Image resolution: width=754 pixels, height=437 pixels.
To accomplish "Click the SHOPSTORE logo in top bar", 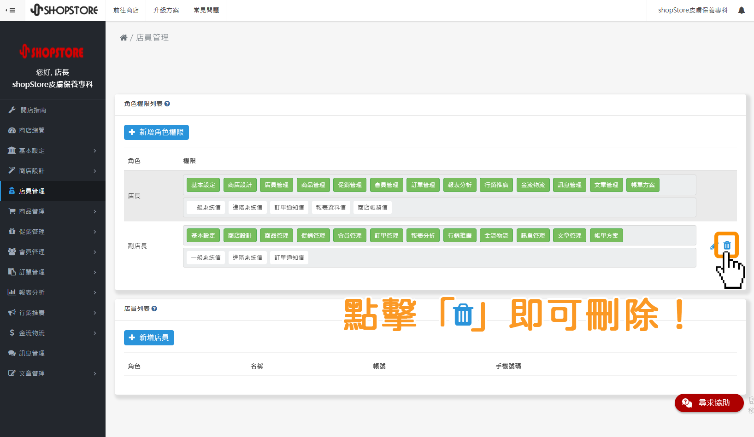I will tap(64, 10).
